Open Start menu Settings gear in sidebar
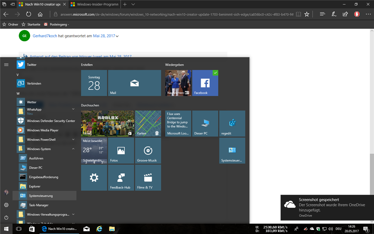374x234 pixels. [x=6, y=205]
